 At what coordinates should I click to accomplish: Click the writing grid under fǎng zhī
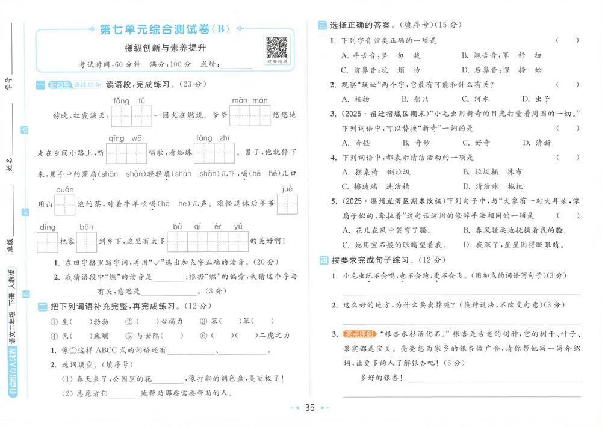click(x=214, y=153)
